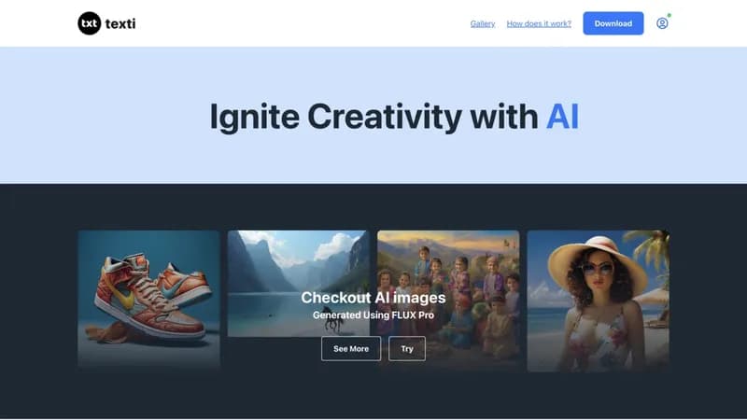Open the woman in sun hat image
The width and height of the screenshot is (747, 420).
pos(598,301)
